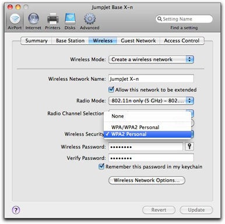Select the Wireless tab
Viewport: 225px width, 224px height.
(103, 41)
